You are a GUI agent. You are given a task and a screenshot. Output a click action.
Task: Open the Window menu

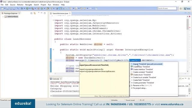coord(56,5)
